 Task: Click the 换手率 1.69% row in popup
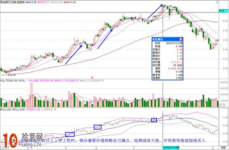click(x=167, y=75)
